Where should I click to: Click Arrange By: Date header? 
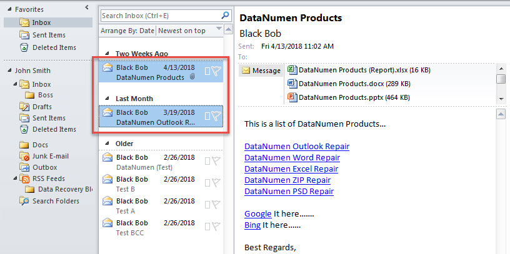point(127,31)
